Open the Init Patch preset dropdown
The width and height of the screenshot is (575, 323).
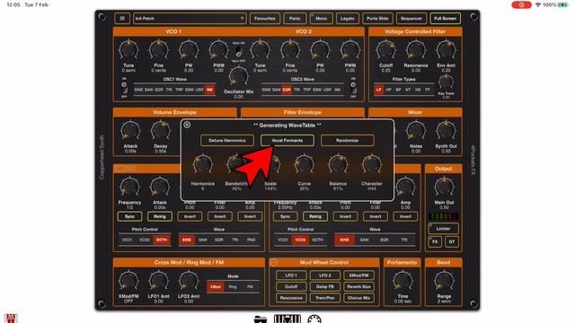[190, 18]
